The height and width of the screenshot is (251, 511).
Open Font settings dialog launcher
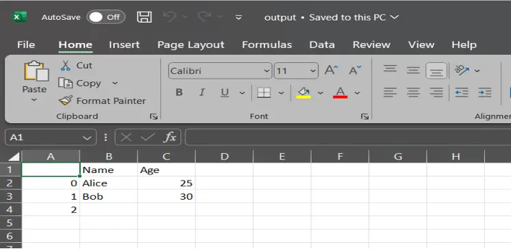tap(364, 116)
